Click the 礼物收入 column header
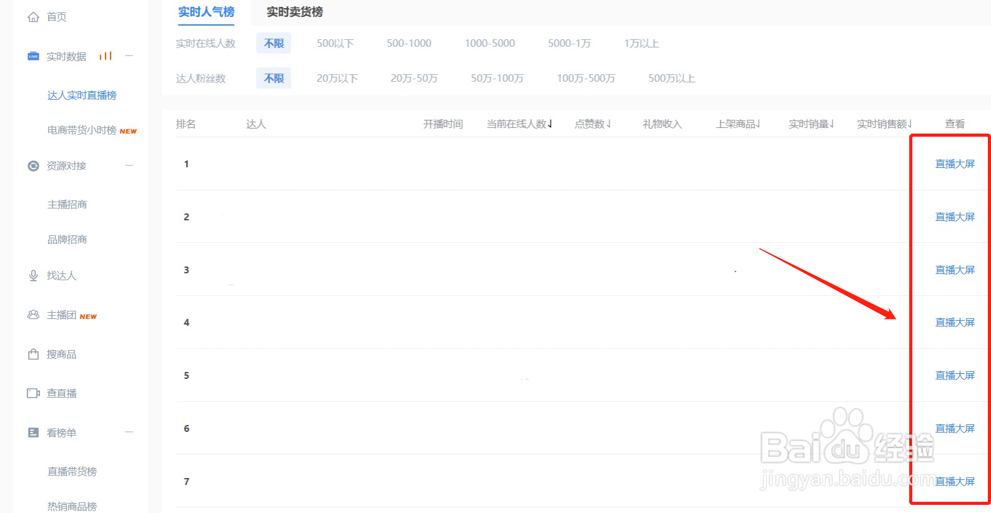 (x=662, y=124)
